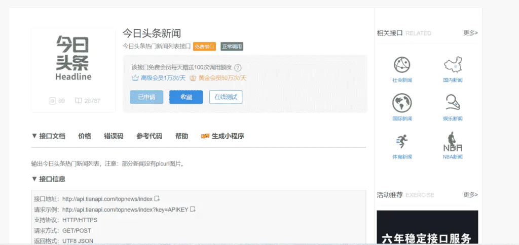Screen dimensions: 519x245
Task: Open the 体育新闻 runner icon
Action: (402, 142)
